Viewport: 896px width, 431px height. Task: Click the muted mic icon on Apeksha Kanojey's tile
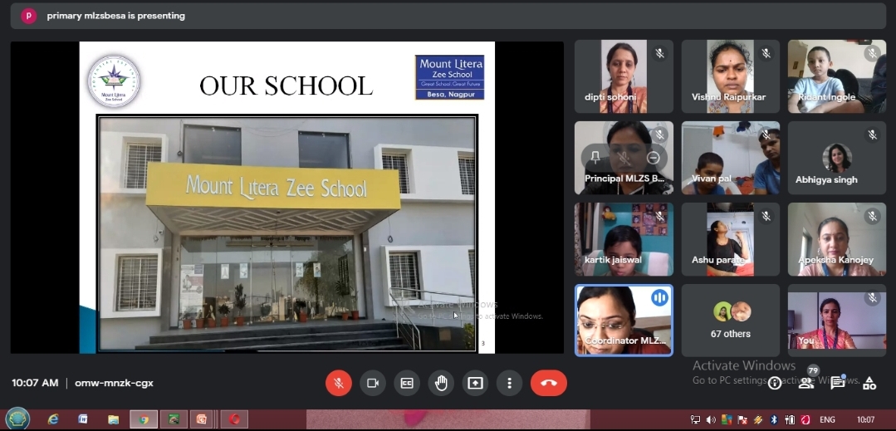[872, 216]
